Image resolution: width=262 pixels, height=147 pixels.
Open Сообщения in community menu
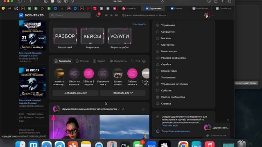(168, 32)
